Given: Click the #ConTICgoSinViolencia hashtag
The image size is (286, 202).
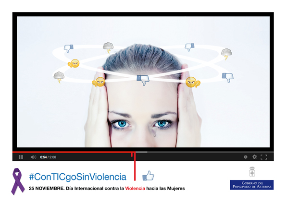Looking at the screenshot, I should coord(78,177).
